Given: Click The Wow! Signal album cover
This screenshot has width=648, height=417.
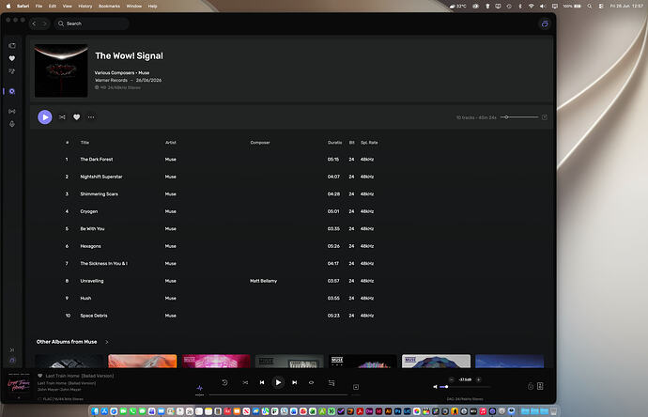Looking at the screenshot, I should tap(61, 70).
